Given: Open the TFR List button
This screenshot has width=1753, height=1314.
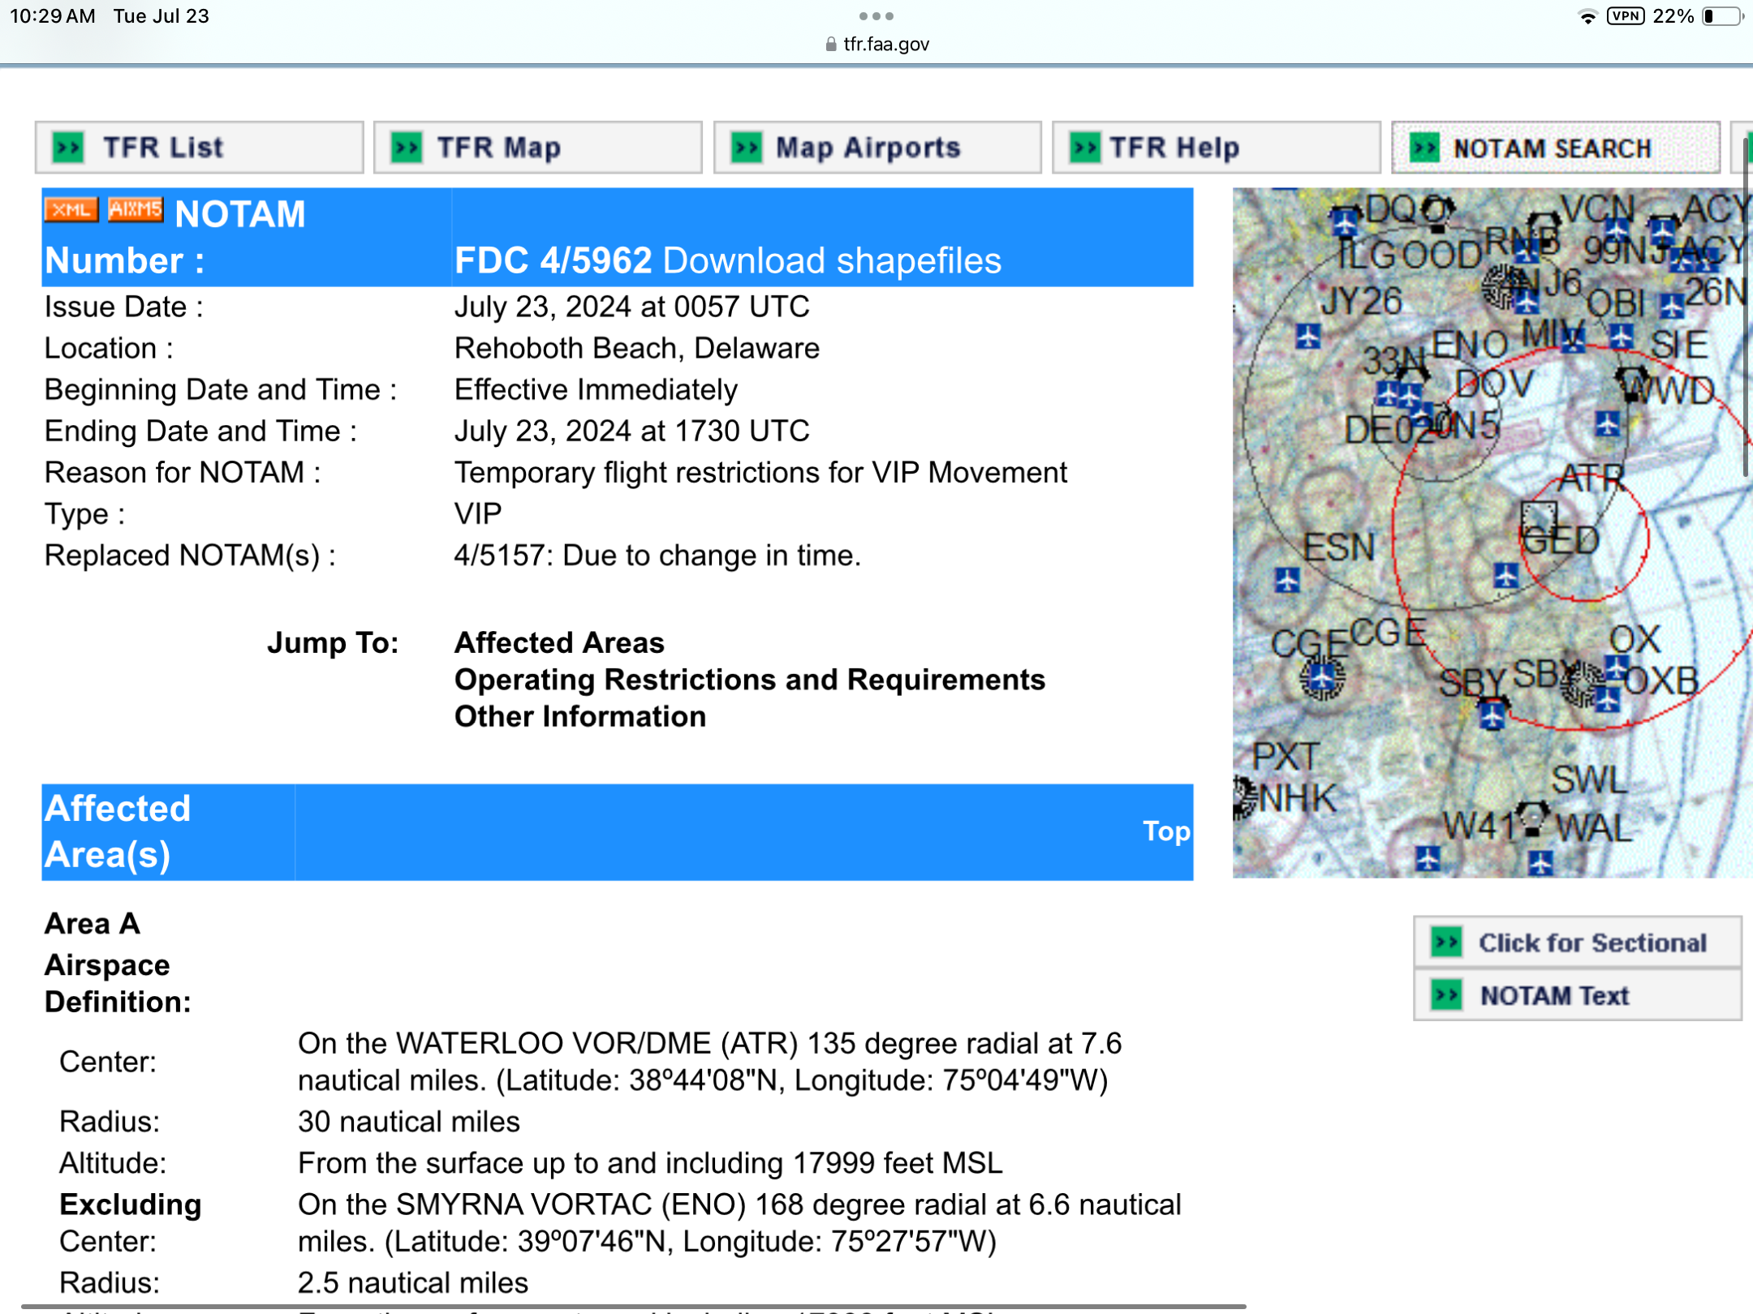Looking at the screenshot, I should coord(199,148).
